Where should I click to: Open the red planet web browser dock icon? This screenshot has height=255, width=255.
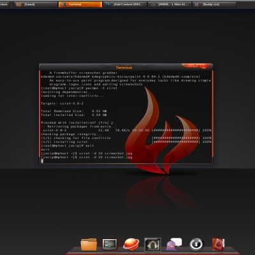(x=131, y=244)
